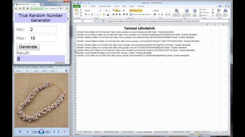
Task: Bookmark the page with star icon
Action: point(64,8)
